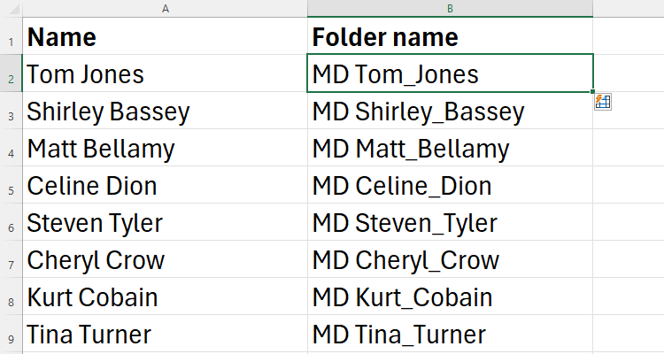The width and height of the screenshot is (664, 354).
Task: Click the 'Name' header cell
Action: click(x=166, y=37)
